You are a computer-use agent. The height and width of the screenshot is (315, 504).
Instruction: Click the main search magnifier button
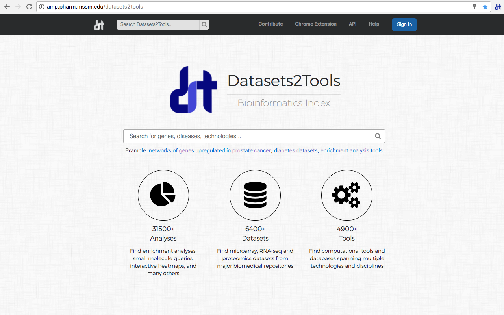pos(378,136)
